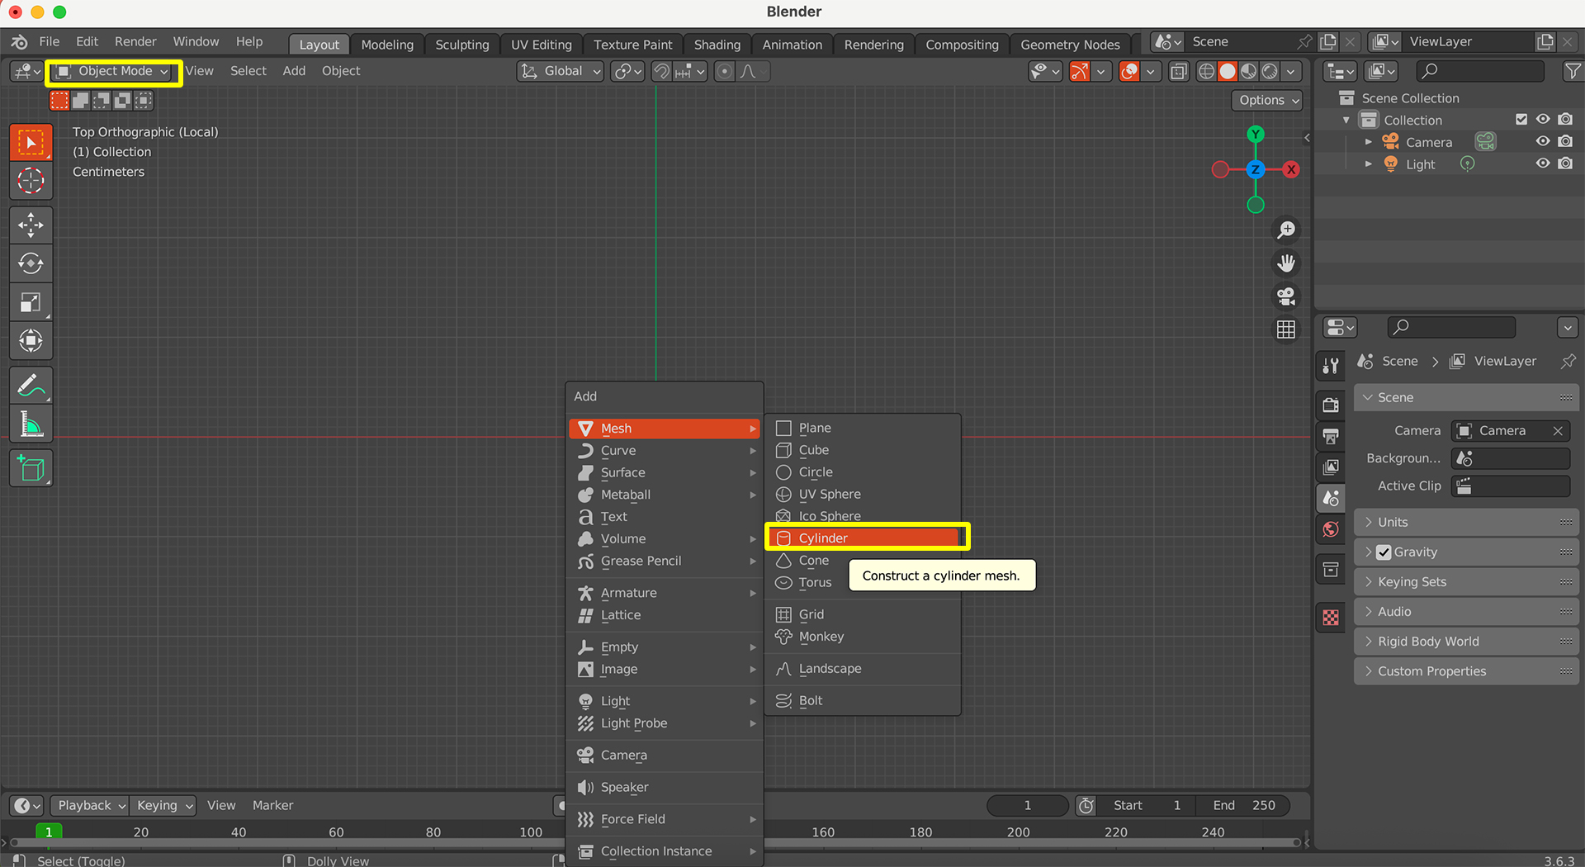1585x867 pixels.
Task: Switch to the Sculpting workspace tab
Action: click(462, 45)
